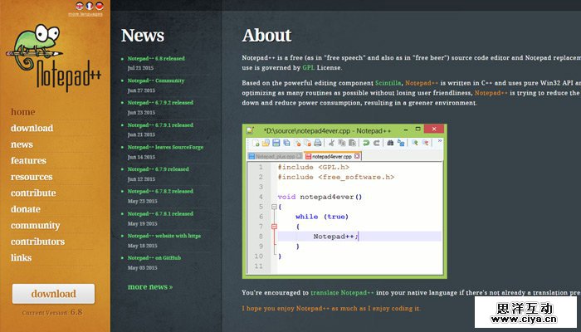581x332 pixels.
Task: Open Notepad++ 6.7.8.1 released news
Action: pyautogui.click(x=160, y=213)
